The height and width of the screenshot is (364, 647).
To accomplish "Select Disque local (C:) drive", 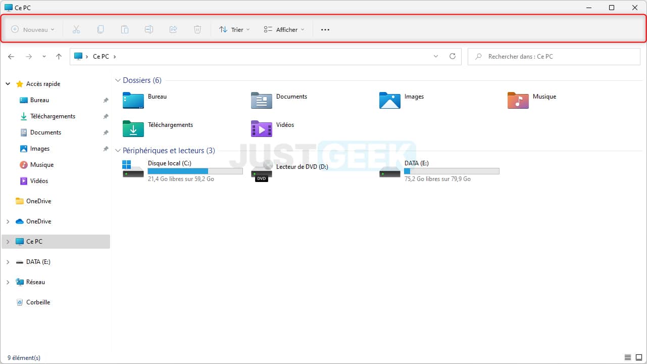I will point(183,171).
